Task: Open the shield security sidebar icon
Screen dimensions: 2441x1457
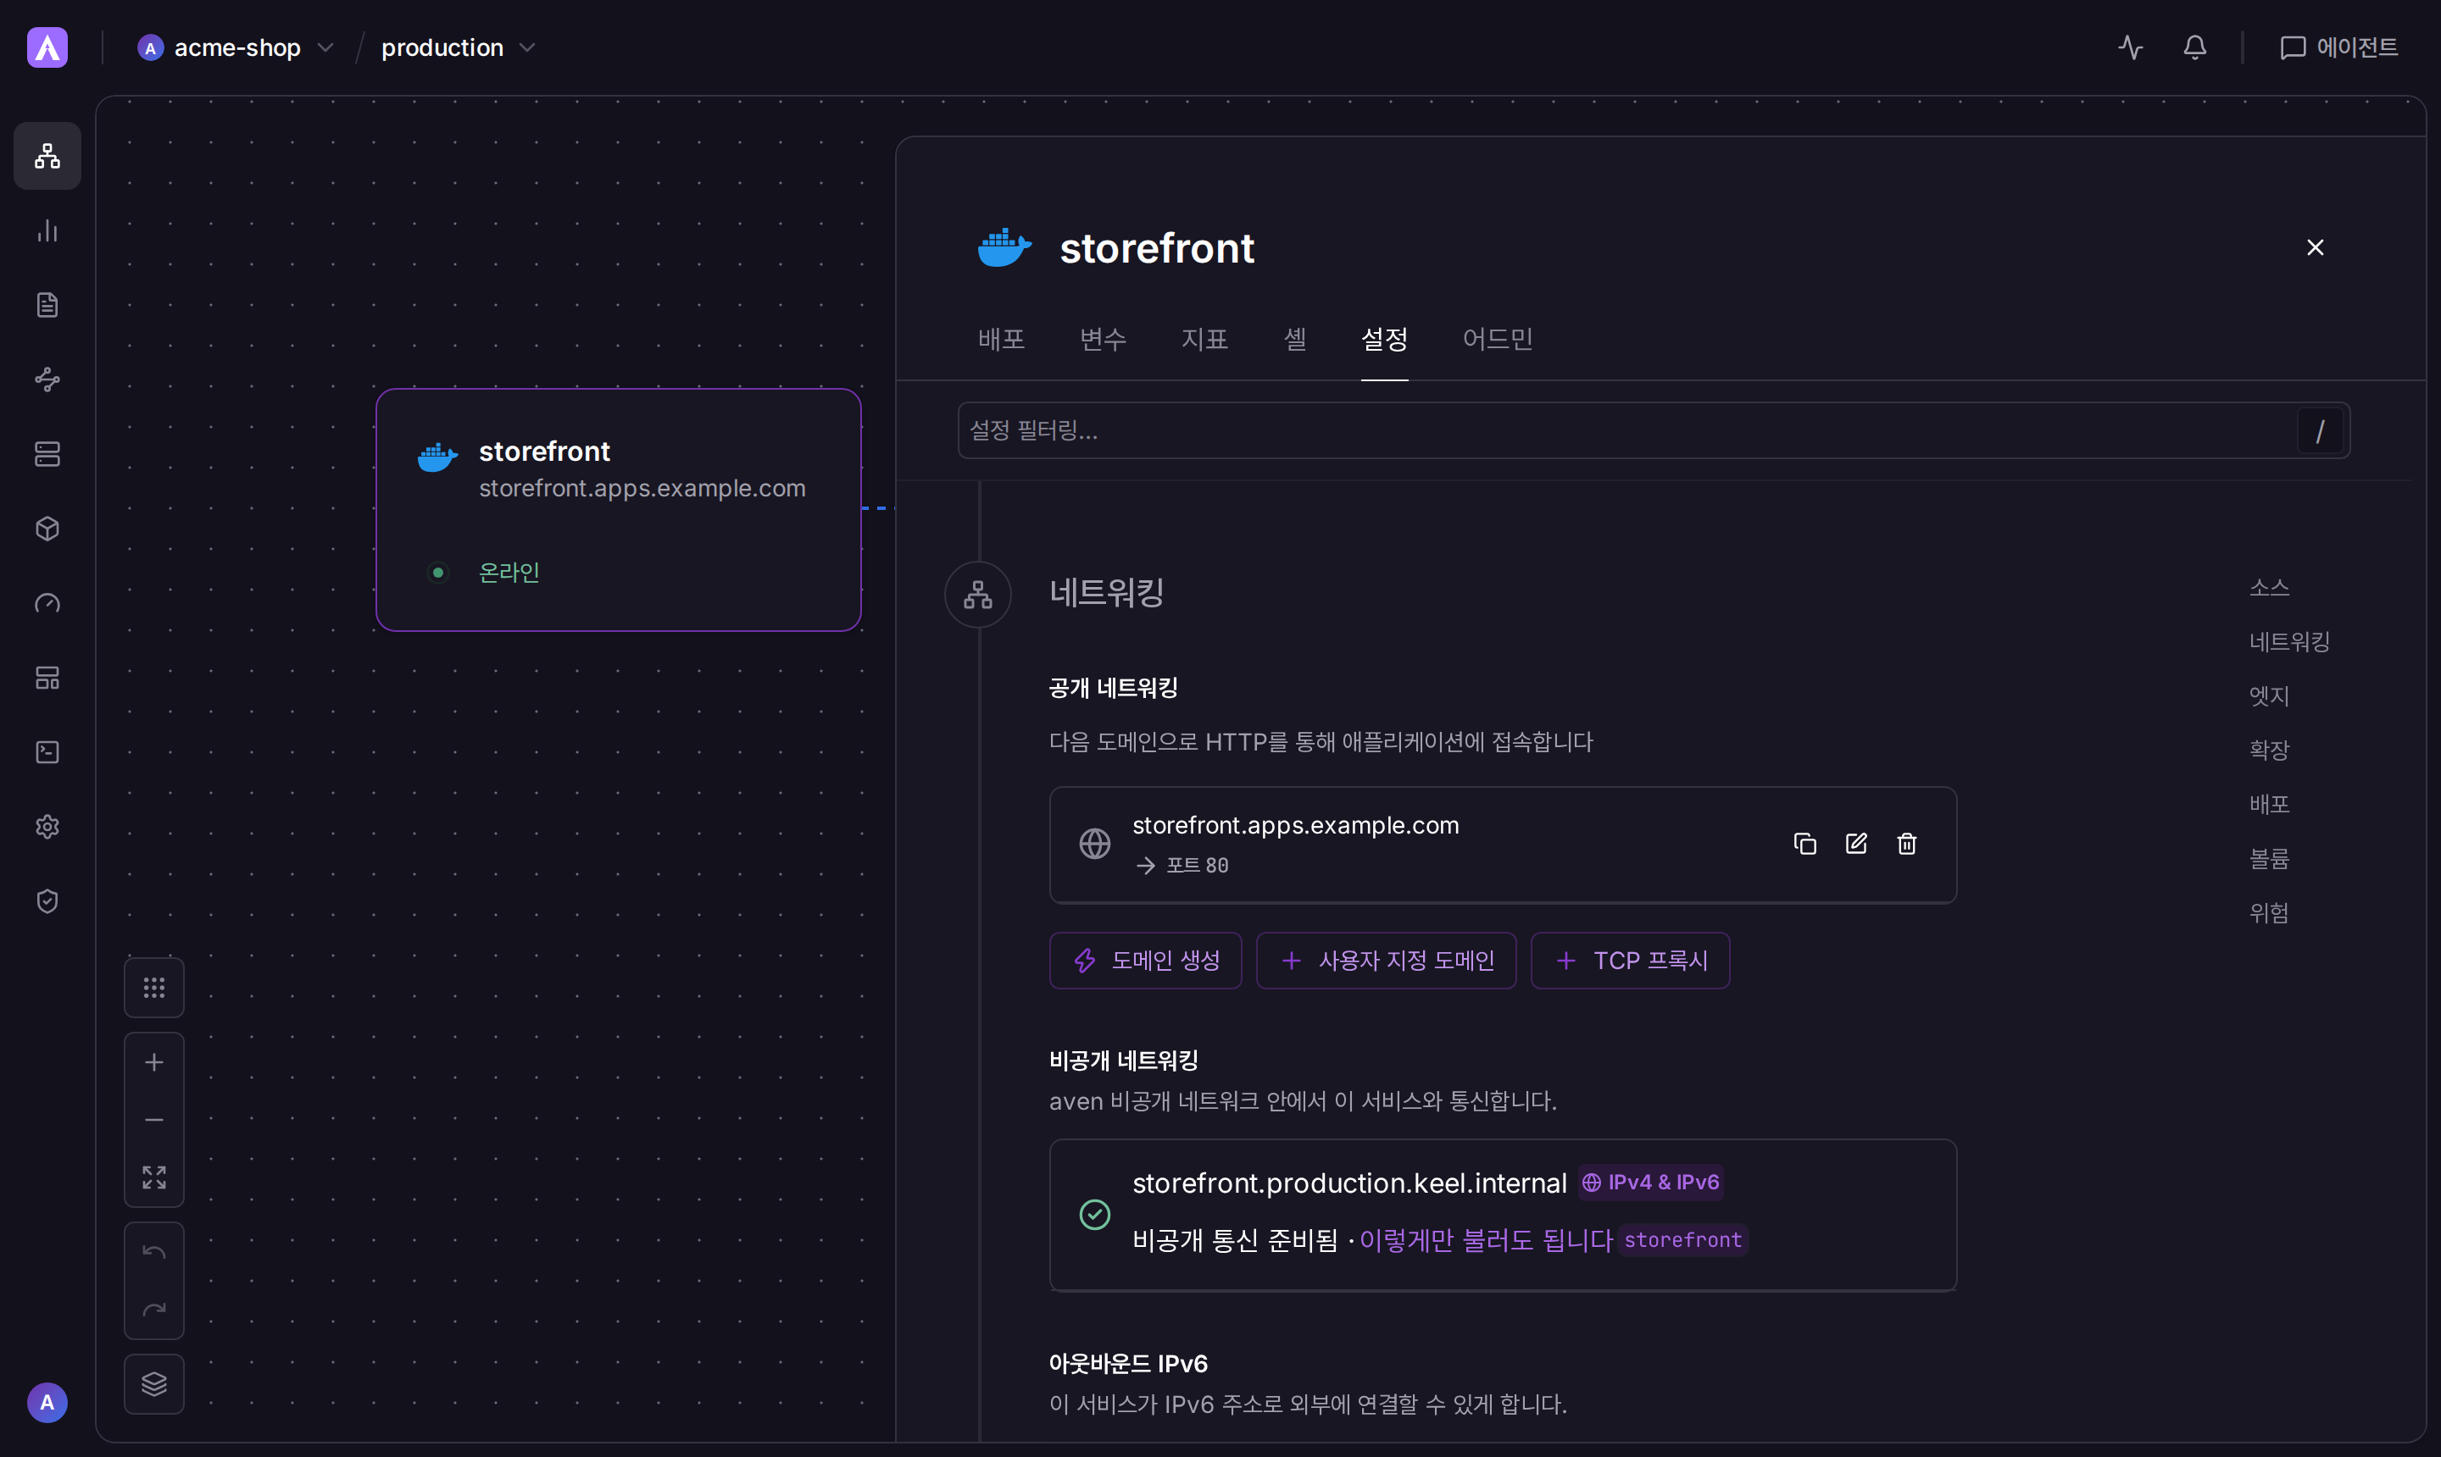Action: 47,901
